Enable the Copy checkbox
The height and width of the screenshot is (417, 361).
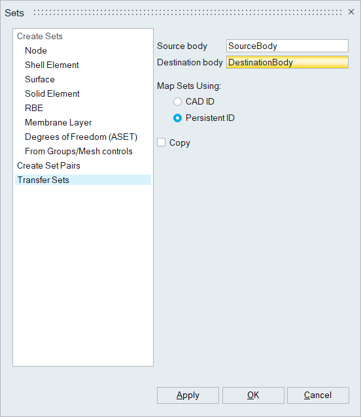coord(162,142)
